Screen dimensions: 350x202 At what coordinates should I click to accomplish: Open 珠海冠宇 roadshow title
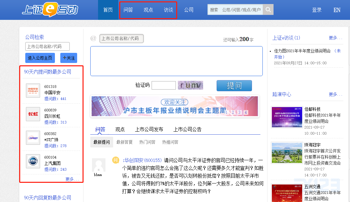313,145
